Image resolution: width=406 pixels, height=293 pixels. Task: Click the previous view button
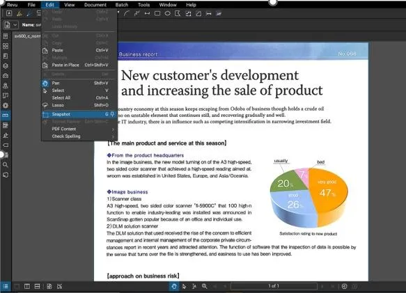(344, 286)
